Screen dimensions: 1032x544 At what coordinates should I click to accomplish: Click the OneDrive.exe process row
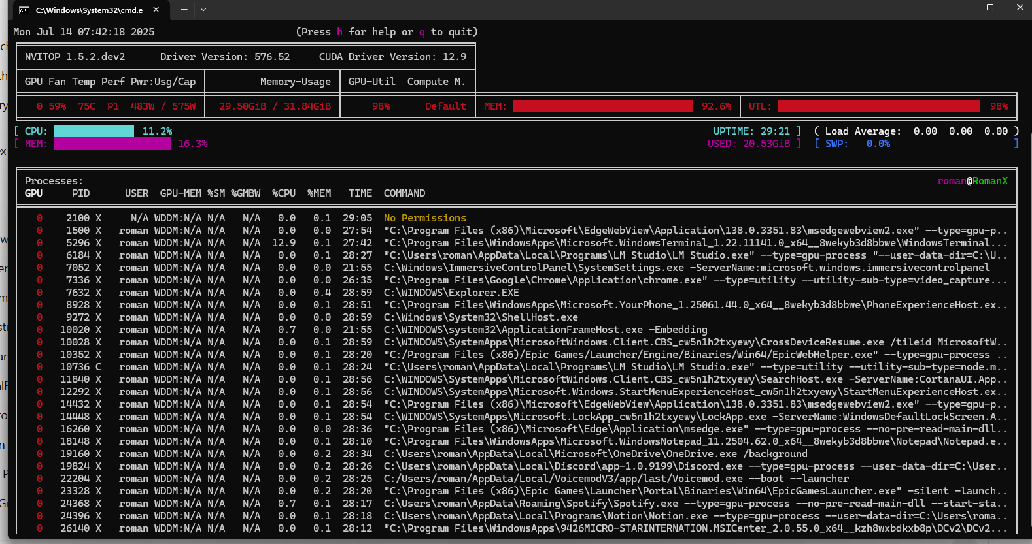click(x=517, y=454)
